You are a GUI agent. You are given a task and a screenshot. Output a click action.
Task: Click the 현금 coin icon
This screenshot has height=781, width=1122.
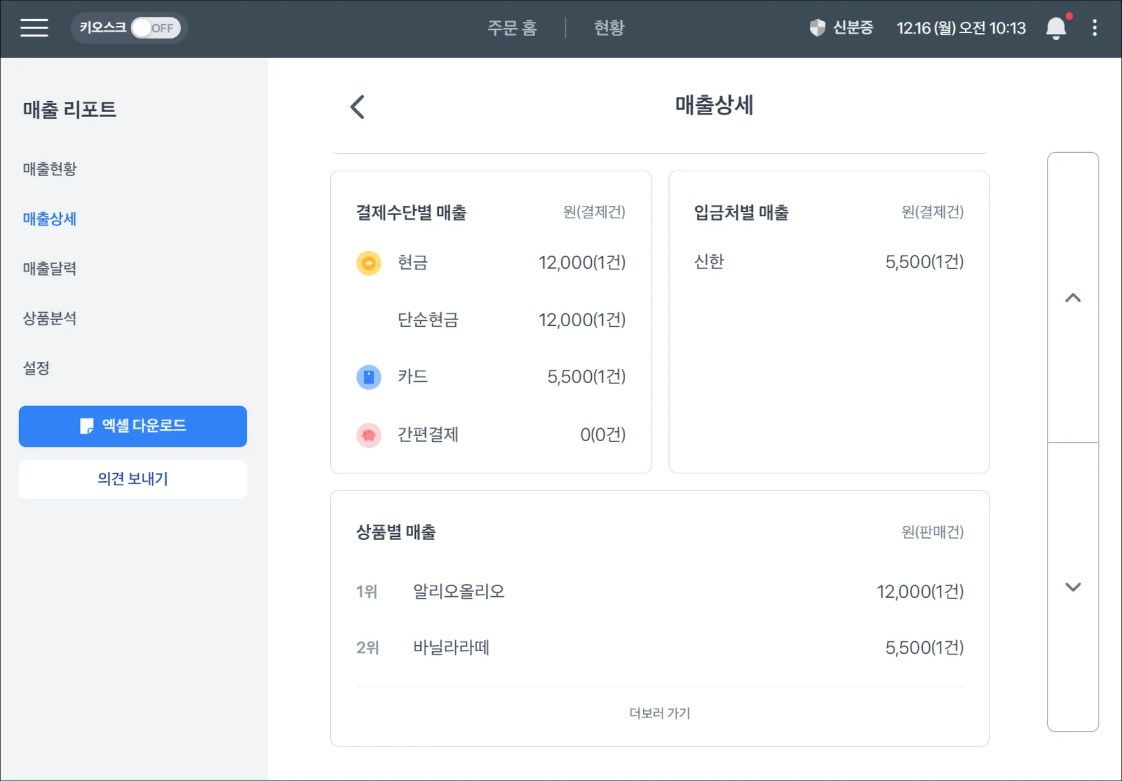(369, 263)
